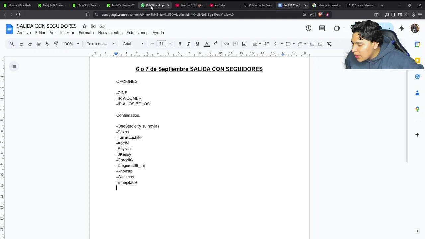Open the Ayuda menu
Viewport: 425px width, 239px height.
158,33
